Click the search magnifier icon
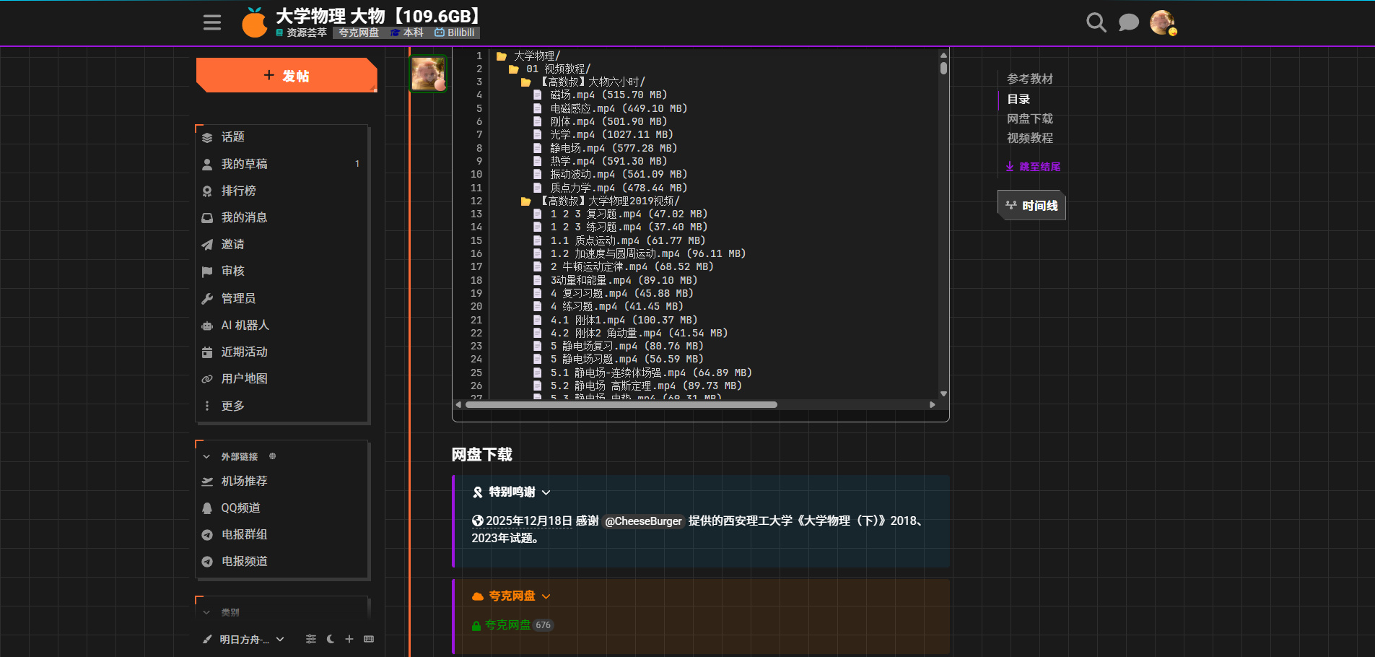 [x=1096, y=22]
